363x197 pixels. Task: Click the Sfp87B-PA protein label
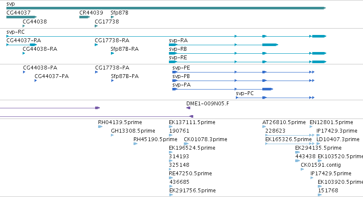[x=125, y=76]
